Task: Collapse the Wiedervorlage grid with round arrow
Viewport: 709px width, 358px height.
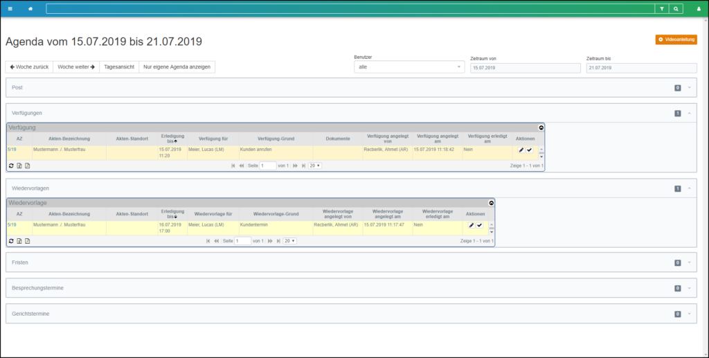Action: [x=491, y=203]
